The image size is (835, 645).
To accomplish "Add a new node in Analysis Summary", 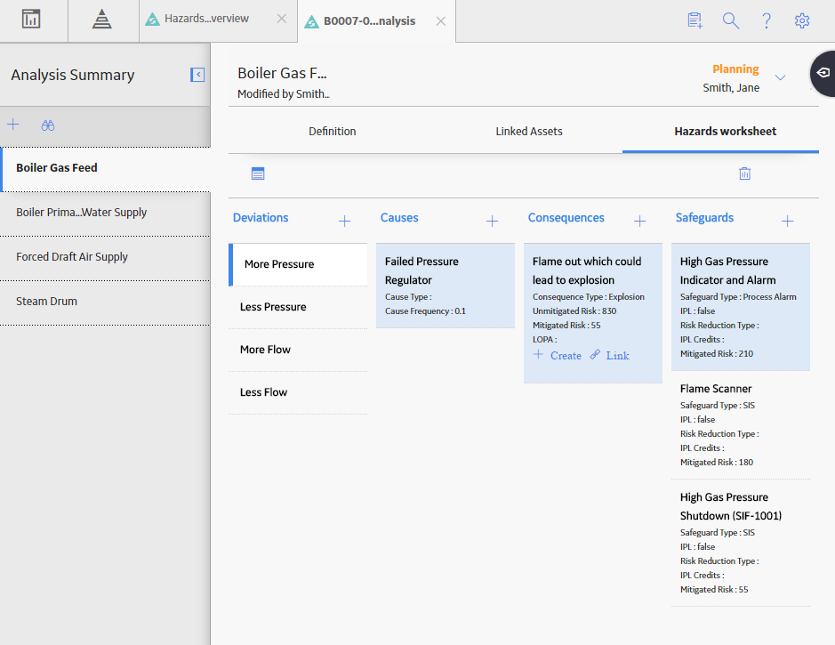I will point(13,125).
